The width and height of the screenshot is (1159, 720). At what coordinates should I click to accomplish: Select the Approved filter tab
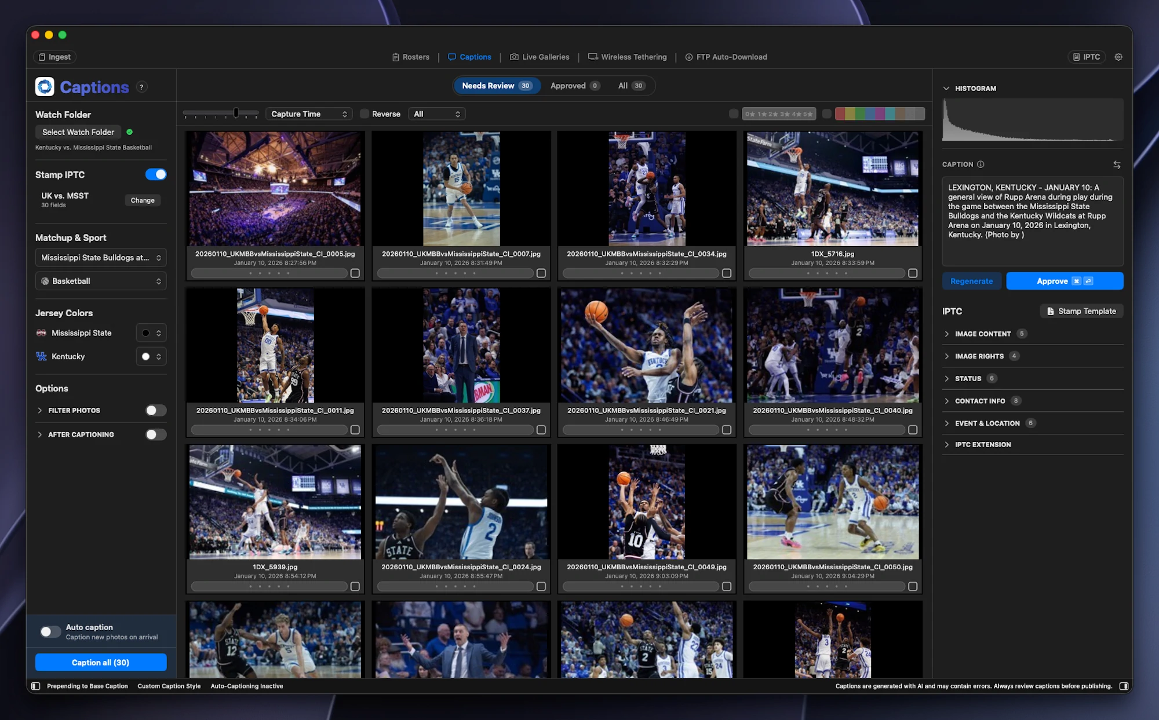574,86
